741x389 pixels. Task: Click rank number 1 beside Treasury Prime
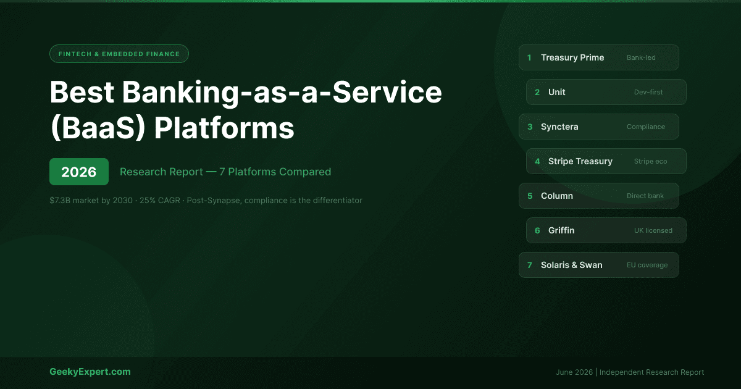(529, 57)
